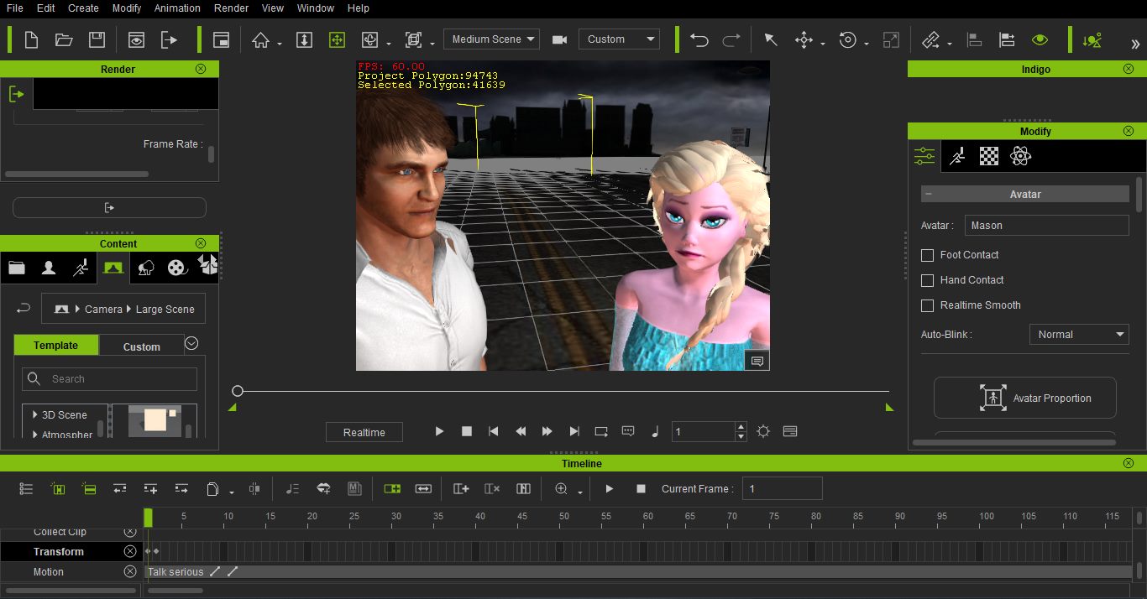Open the Animation menu
The height and width of the screenshot is (599, 1147).
point(176,8)
